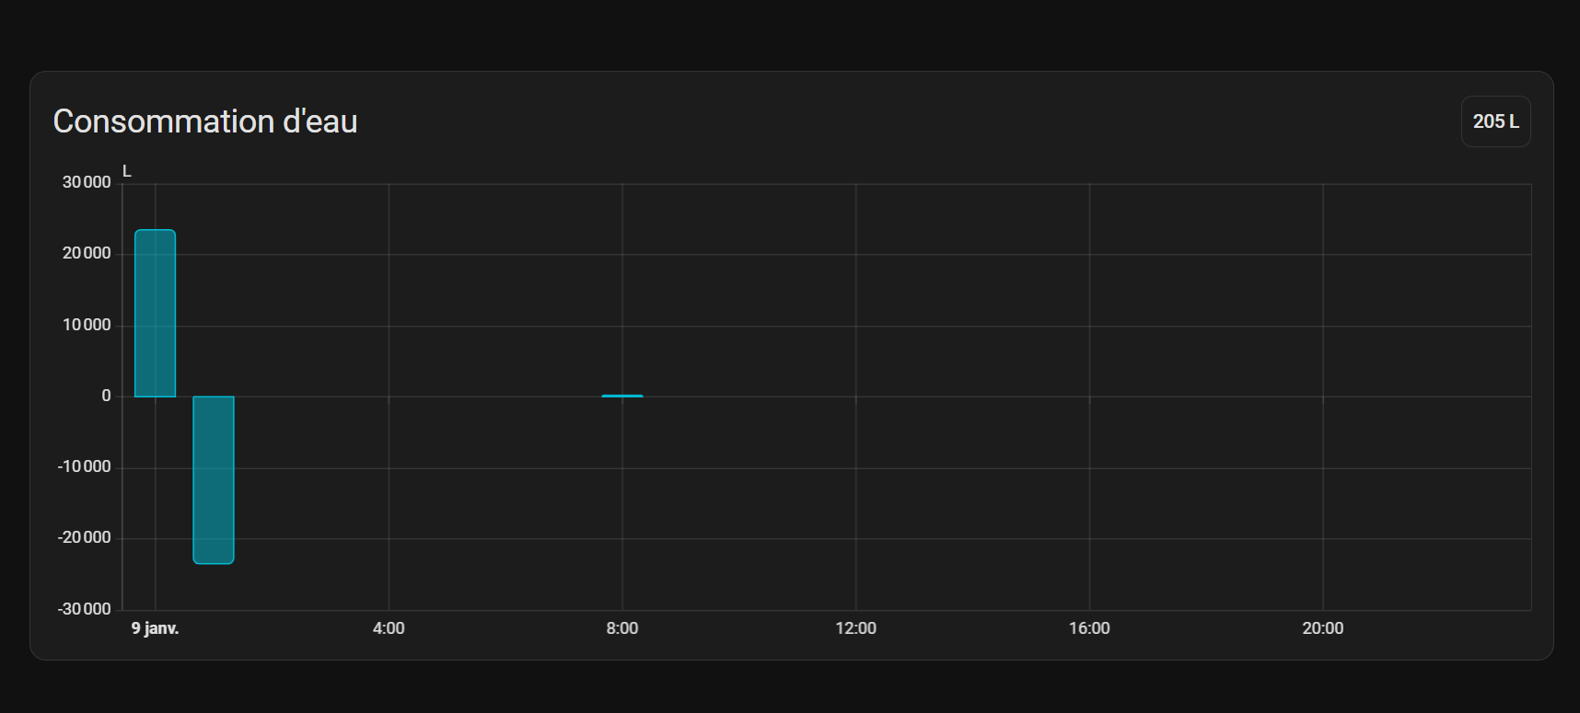Screen dimensions: 1580x713
Task: Select the large negative water consumption bar
Action: click(x=214, y=480)
